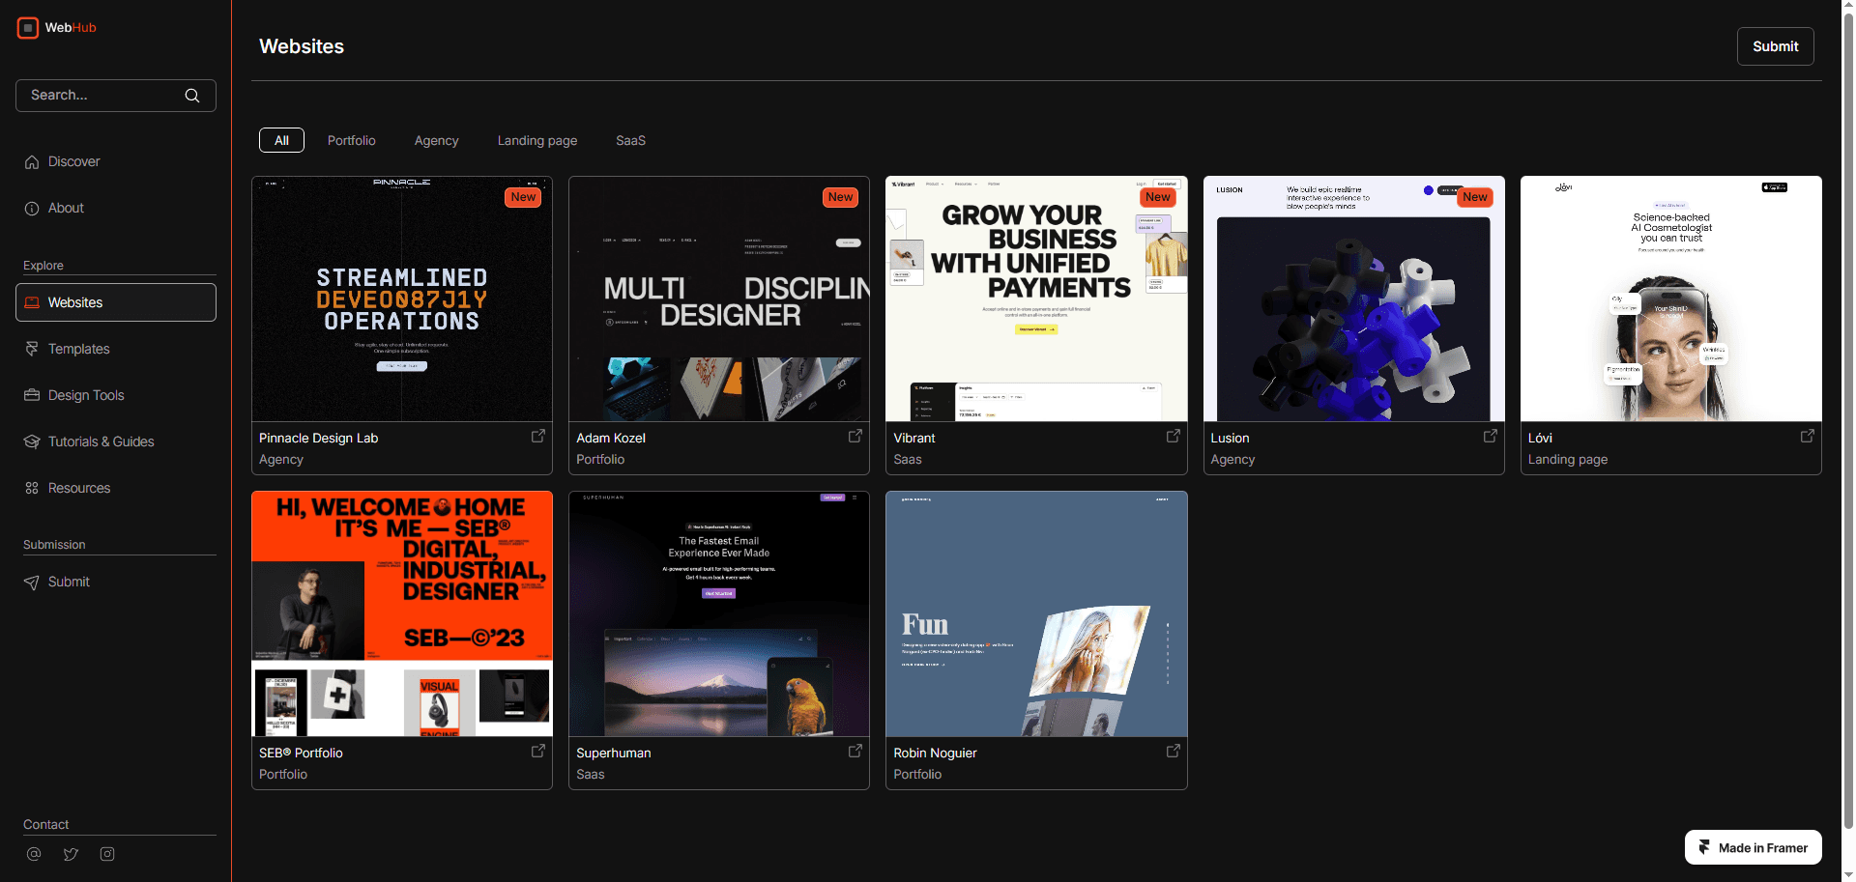Screen dimensions: 1856x882
Task: Filter websites by Portfolio
Action: click(x=352, y=141)
